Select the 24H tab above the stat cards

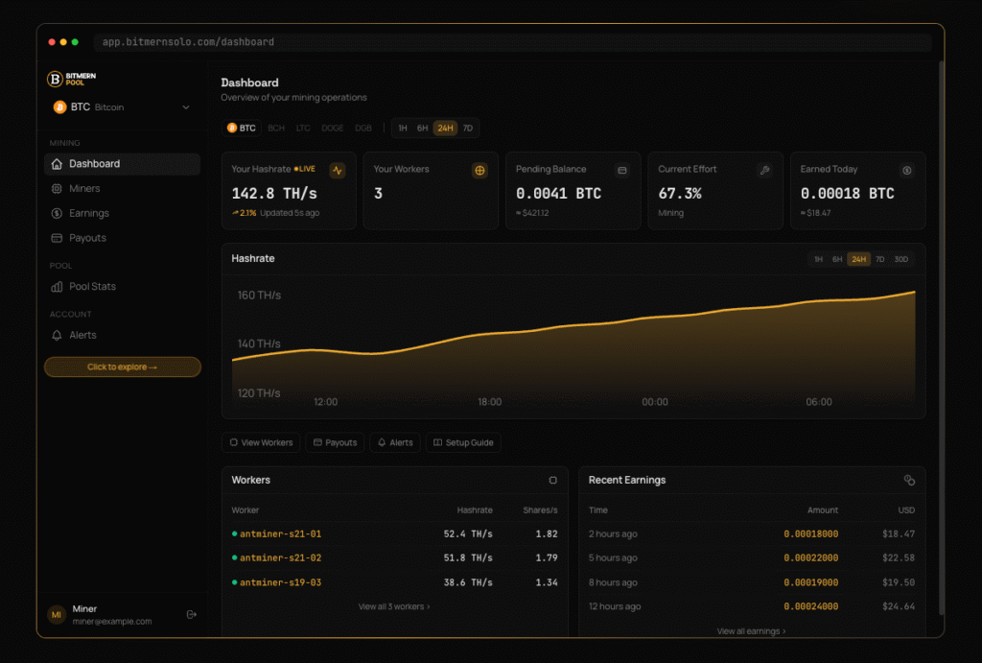(x=444, y=128)
